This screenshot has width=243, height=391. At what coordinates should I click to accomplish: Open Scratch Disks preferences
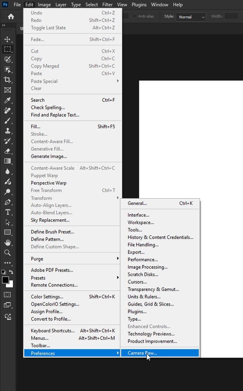(160, 274)
